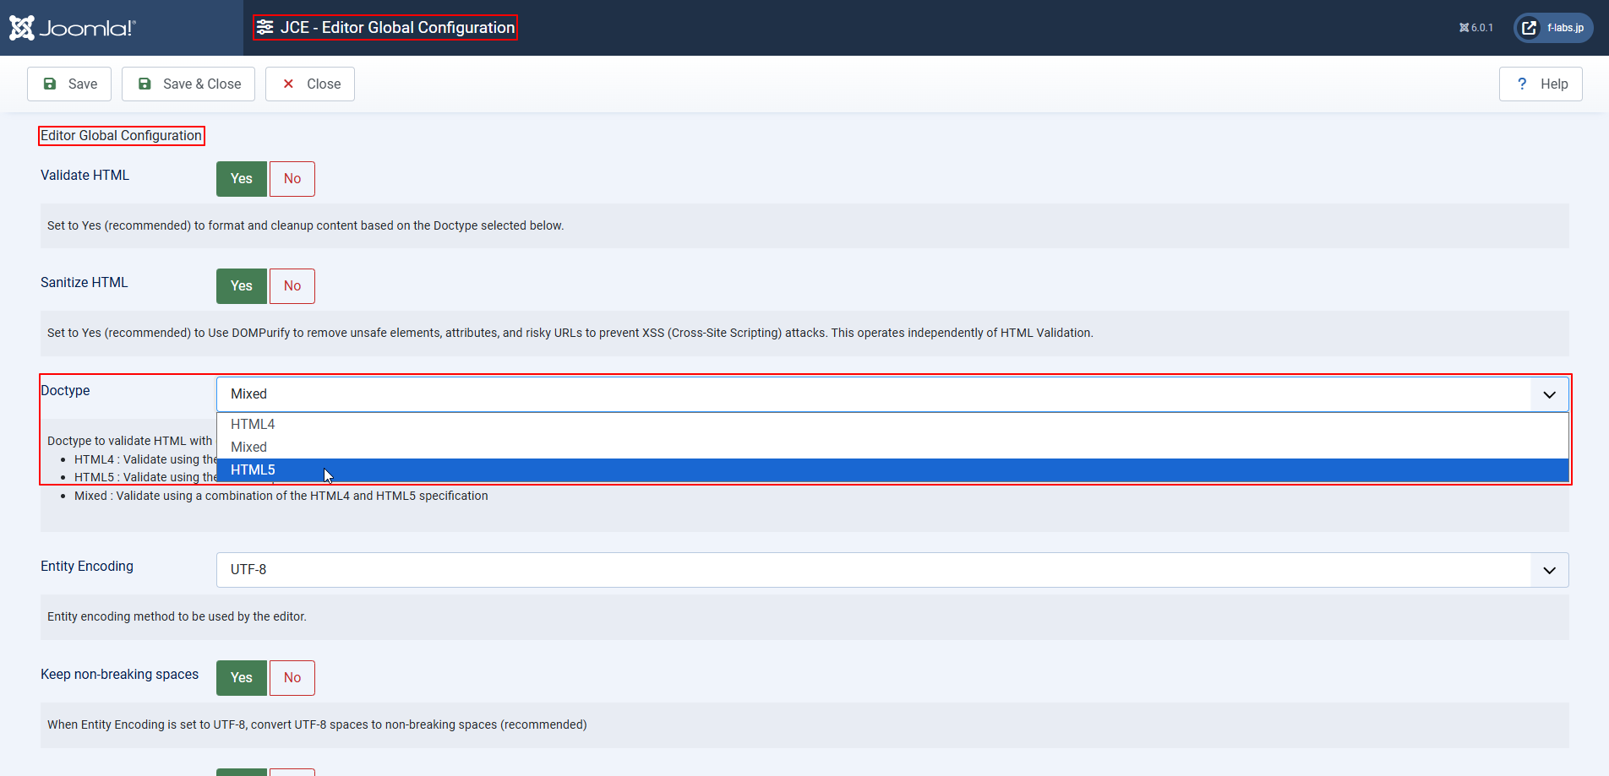
Task: Set Validate HTML to No
Action: point(292,179)
